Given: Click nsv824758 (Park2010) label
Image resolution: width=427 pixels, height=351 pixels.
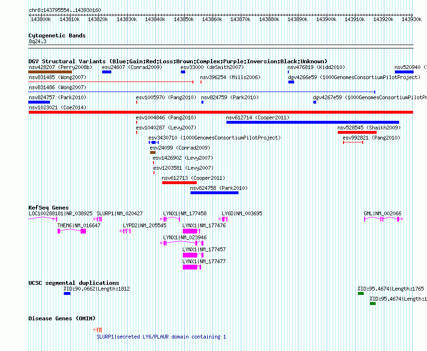Looking at the screenshot, I should pos(219,188).
